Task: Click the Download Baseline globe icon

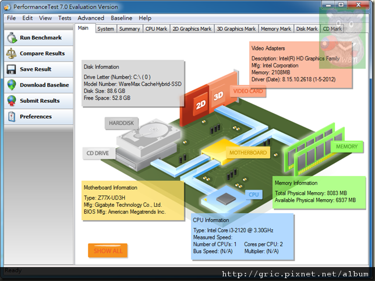Action: pos(12,85)
